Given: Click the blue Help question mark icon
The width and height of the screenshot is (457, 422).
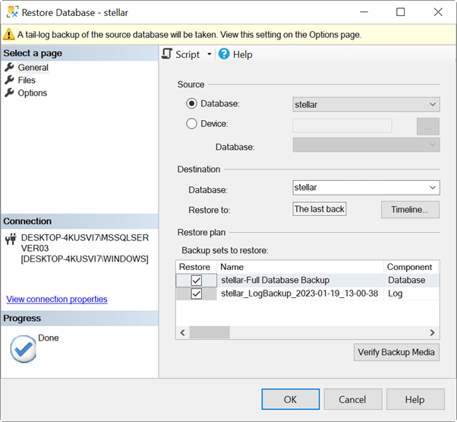Looking at the screenshot, I should tap(224, 54).
